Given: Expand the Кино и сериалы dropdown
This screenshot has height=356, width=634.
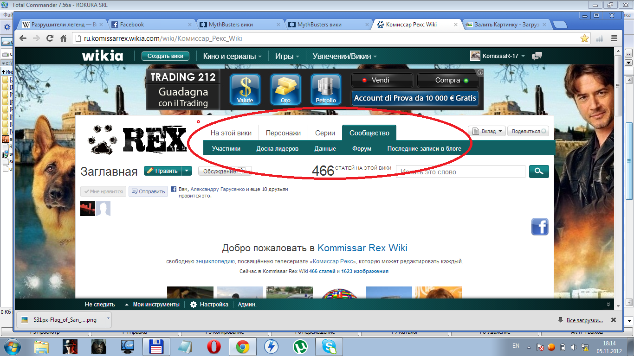Looking at the screenshot, I should point(233,56).
